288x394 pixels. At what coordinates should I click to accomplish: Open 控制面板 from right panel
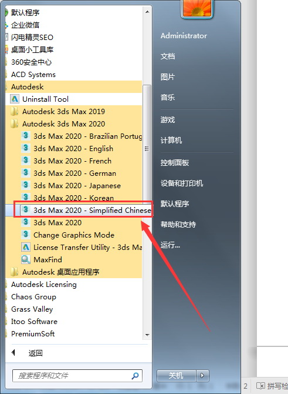coord(175,162)
